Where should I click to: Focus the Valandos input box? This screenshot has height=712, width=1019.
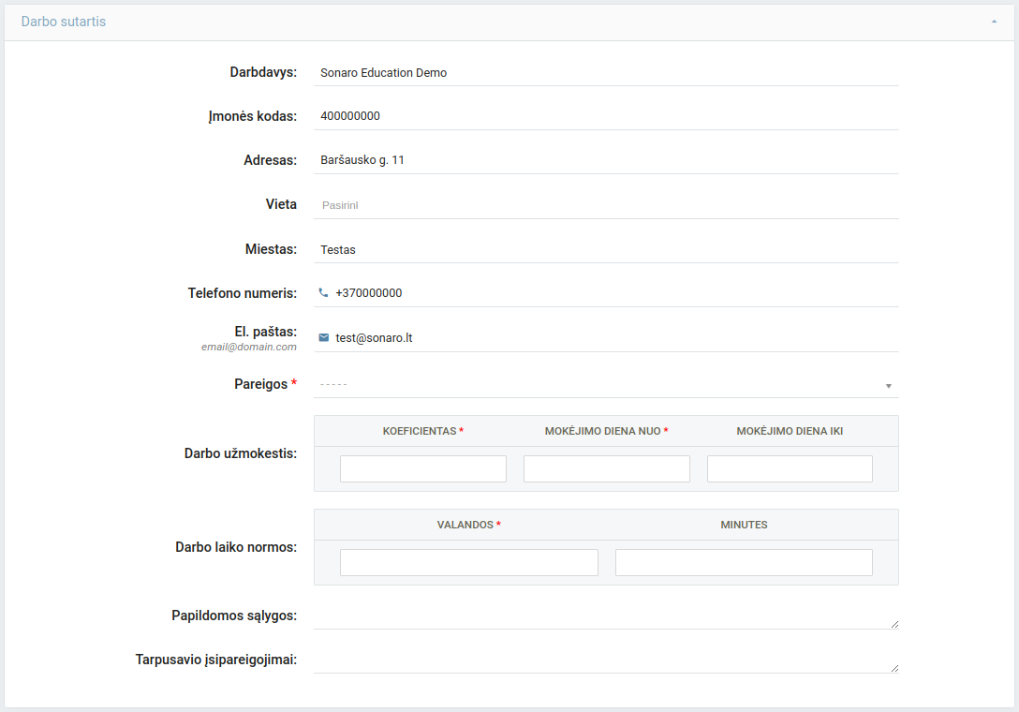tap(468, 562)
